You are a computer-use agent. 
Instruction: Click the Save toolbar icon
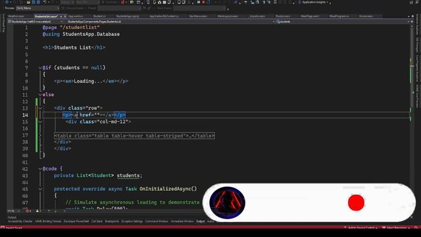coord(34,2)
